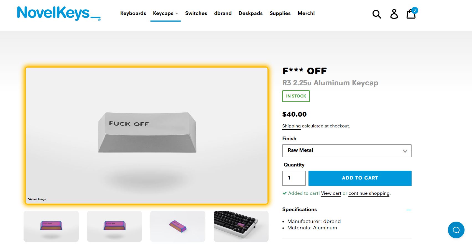Viewport: 472px width, 246px height.
Task: Open the shopping cart icon
Action: pyautogui.click(x=411, y=14)
